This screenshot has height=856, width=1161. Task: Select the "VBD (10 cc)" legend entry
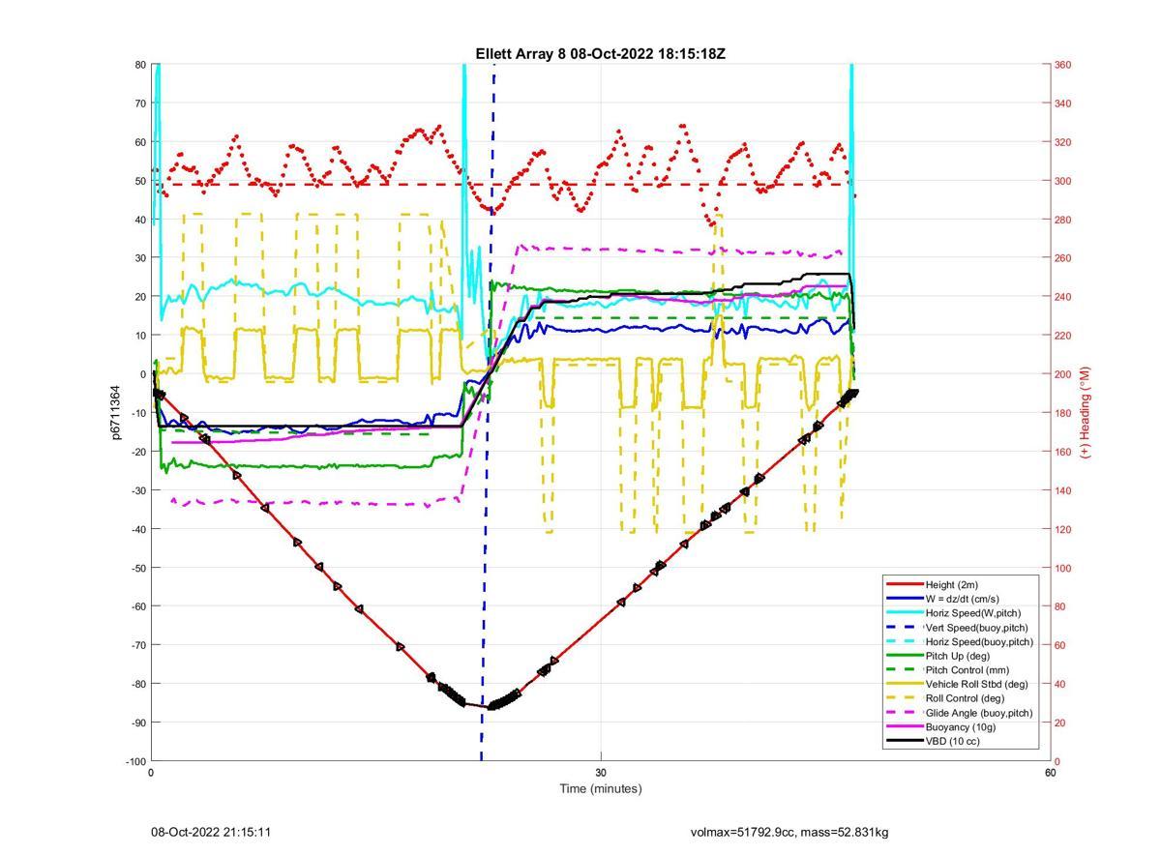click(x=954, y=741)
